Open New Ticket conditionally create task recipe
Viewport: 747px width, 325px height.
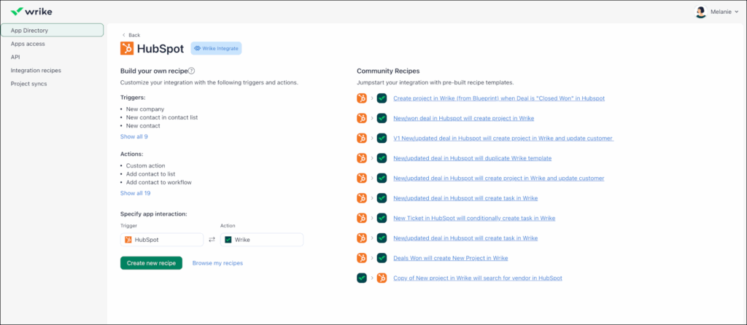(474, 218)
